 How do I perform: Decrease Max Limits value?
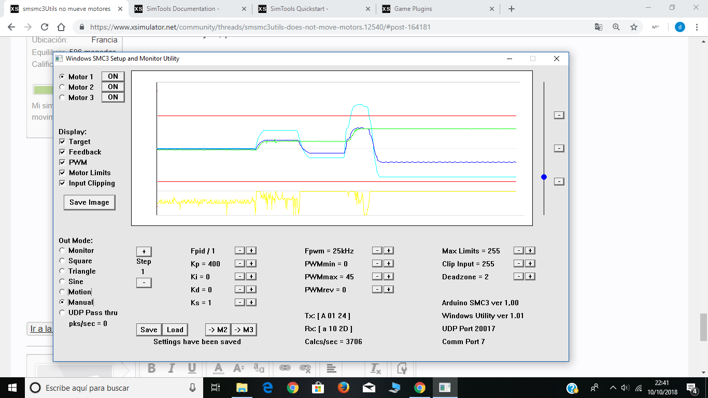[x=518, y=250]
